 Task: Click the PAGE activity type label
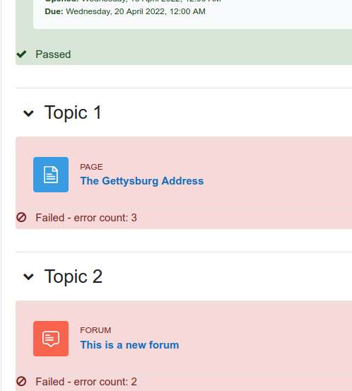pos(91,167)
